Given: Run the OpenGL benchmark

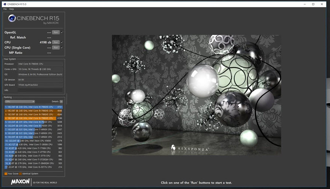Looking at the screenshot, I should coord(56,32).
